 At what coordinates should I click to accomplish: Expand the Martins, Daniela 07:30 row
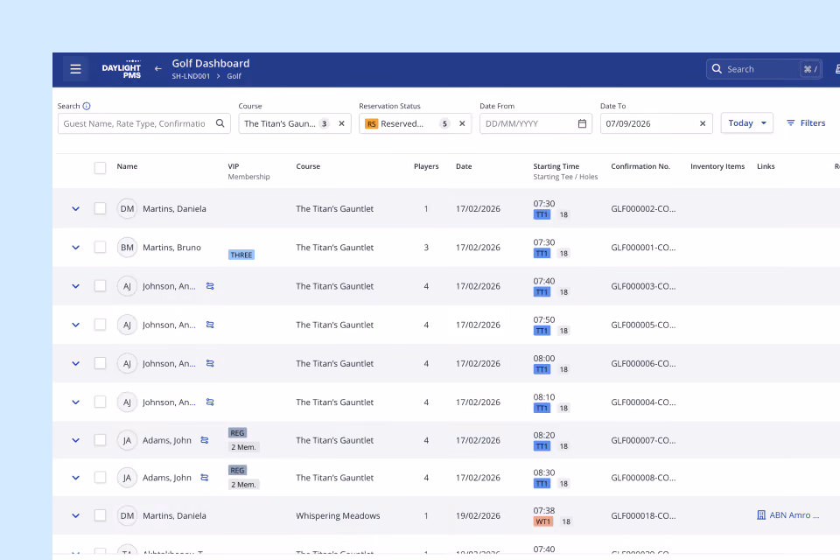(x=75, y=209)
